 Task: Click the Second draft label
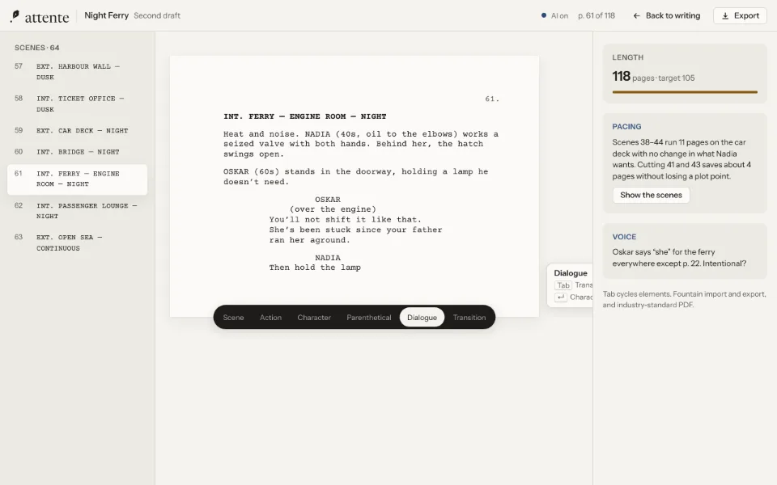click(x=157, y=15)
